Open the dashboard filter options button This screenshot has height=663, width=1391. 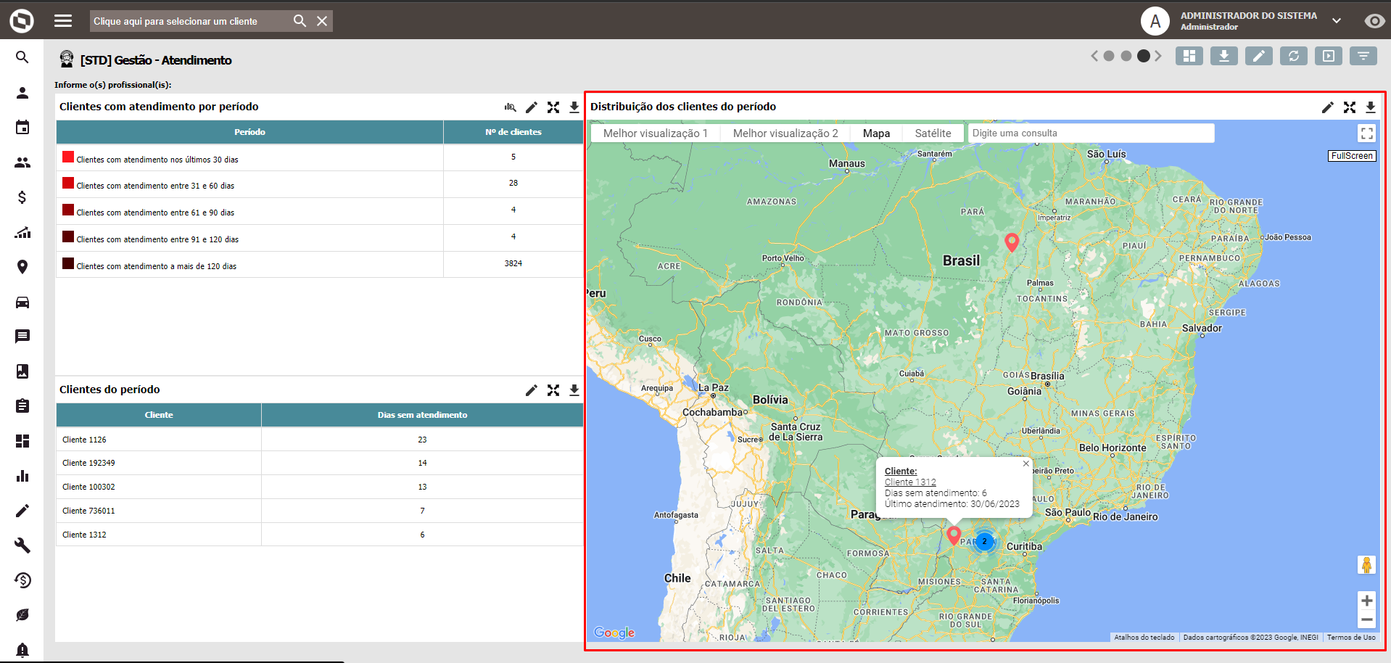[x=1363, y=56]
